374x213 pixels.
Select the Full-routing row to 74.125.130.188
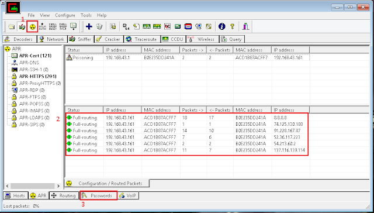[x=188, y=124]
